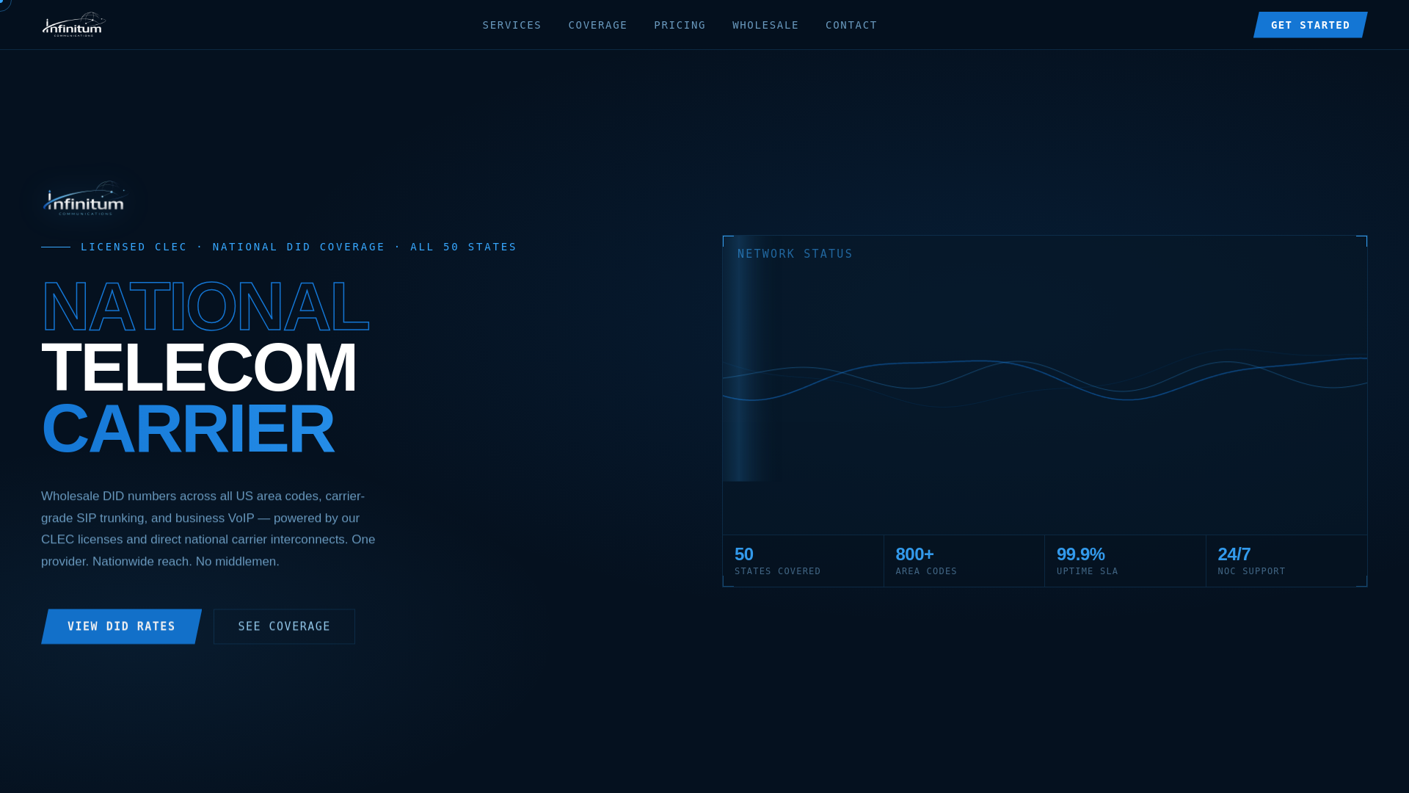Click the 800+ Area Codes stat
This screenshot has width=1409, height=793.
pyautogui.click(x=964, y=561)
